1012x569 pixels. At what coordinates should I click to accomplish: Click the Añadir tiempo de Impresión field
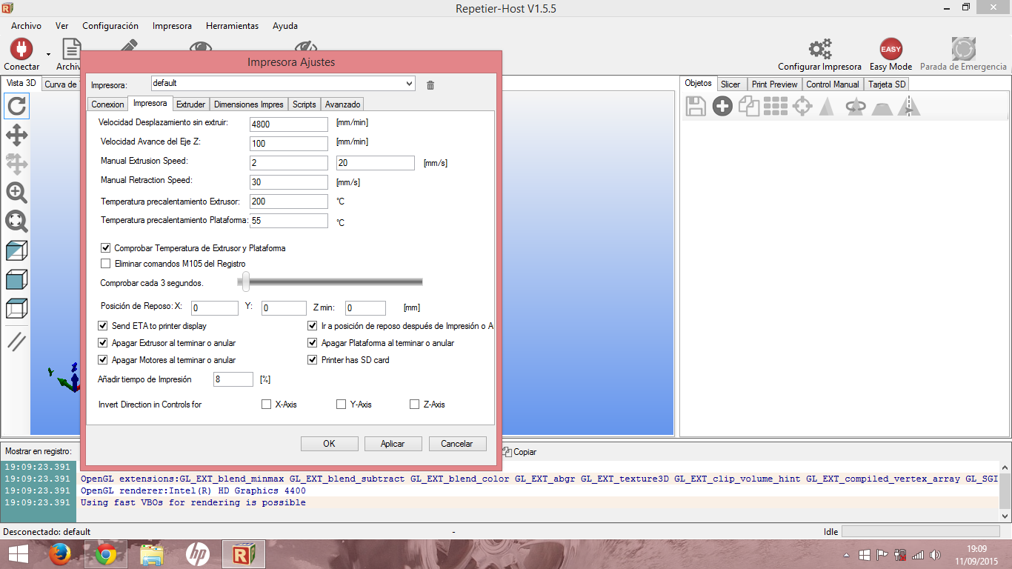tap(233, 379)
